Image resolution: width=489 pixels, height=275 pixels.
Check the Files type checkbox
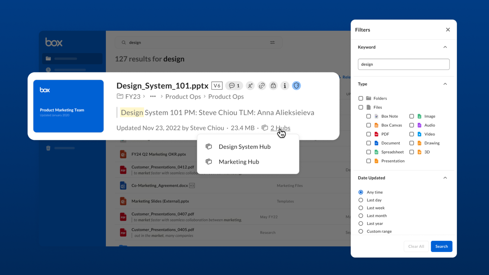coord(361,108)
